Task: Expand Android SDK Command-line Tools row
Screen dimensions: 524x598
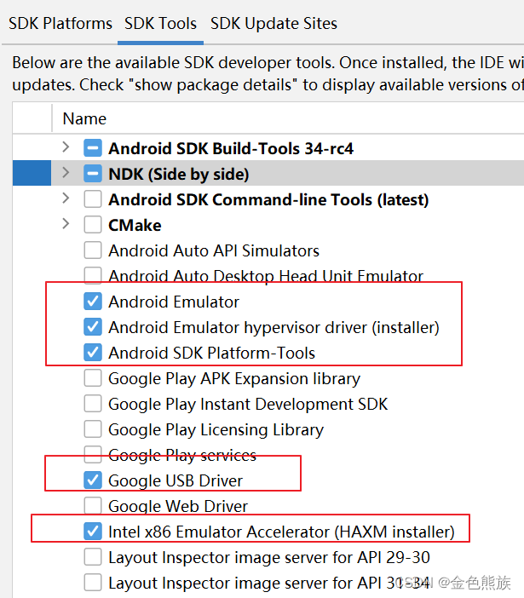Action: tap(66, 198)
